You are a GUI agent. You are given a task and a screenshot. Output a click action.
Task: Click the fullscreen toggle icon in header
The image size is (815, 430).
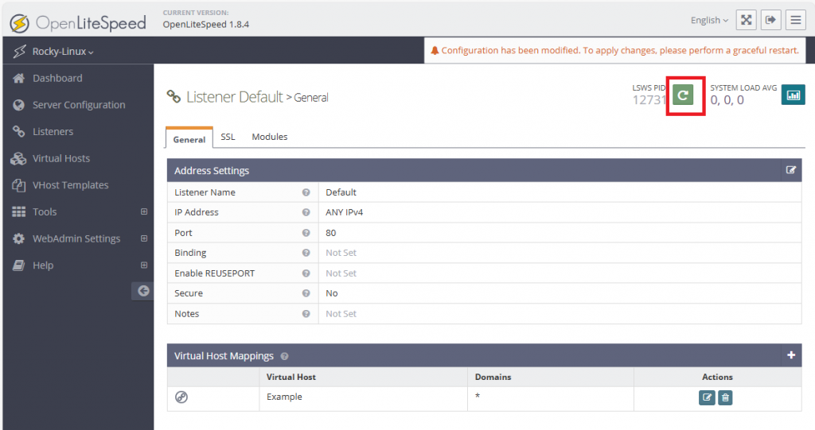(746, 20)
